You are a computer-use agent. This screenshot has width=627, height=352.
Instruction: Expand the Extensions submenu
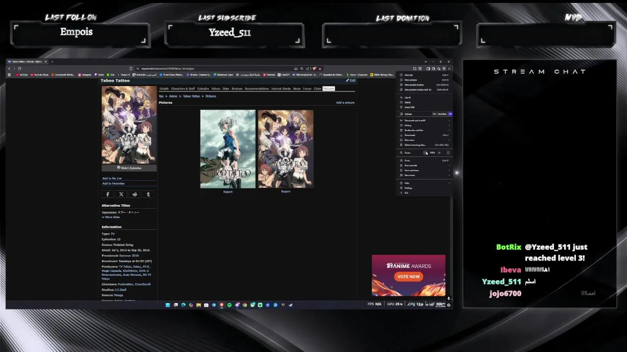[425, 140]
